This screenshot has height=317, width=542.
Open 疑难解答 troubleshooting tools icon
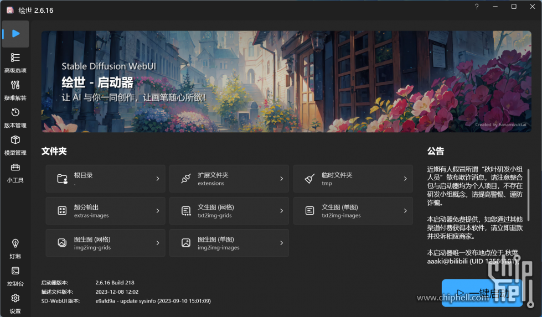coord(15,85)
